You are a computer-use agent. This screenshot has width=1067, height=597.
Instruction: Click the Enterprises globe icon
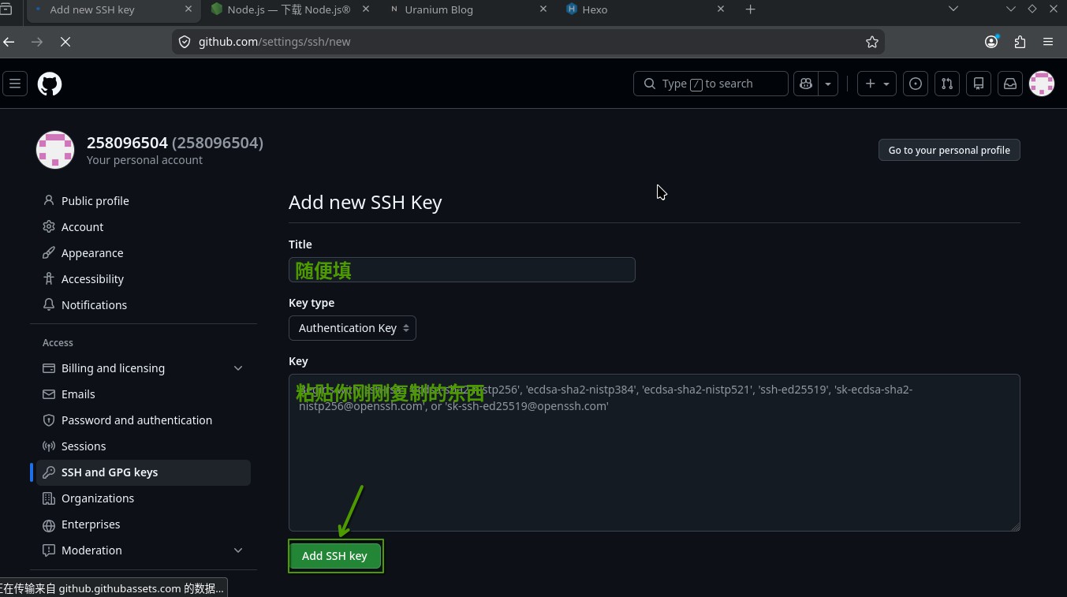pos(49,524)
